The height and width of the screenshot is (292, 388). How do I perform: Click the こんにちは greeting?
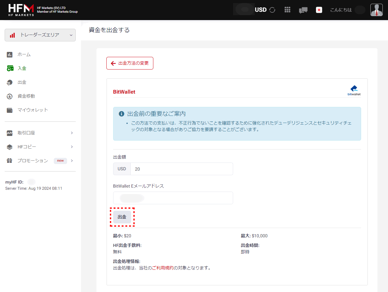click(341, 10)
